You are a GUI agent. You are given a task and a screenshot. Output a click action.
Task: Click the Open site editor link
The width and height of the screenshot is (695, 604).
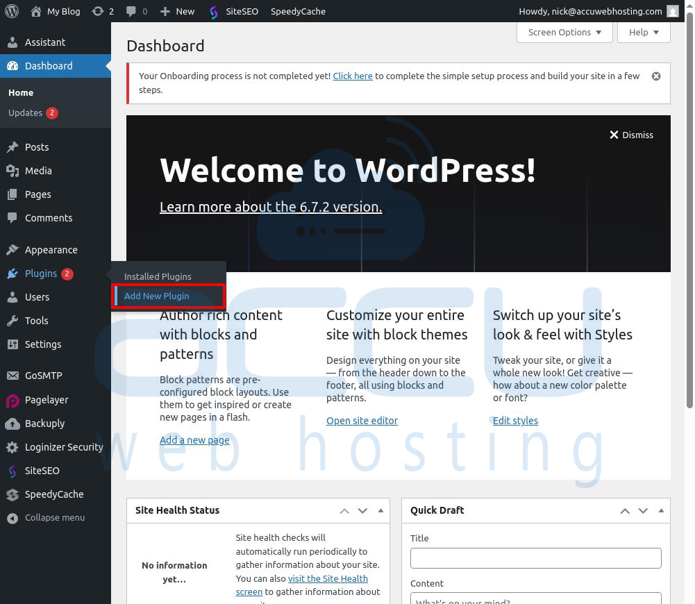362,421
